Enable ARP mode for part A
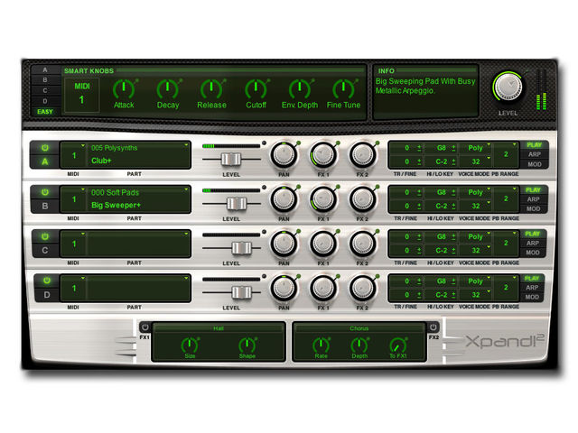This screenshot has width=578, height=433. tap(534, 154)
